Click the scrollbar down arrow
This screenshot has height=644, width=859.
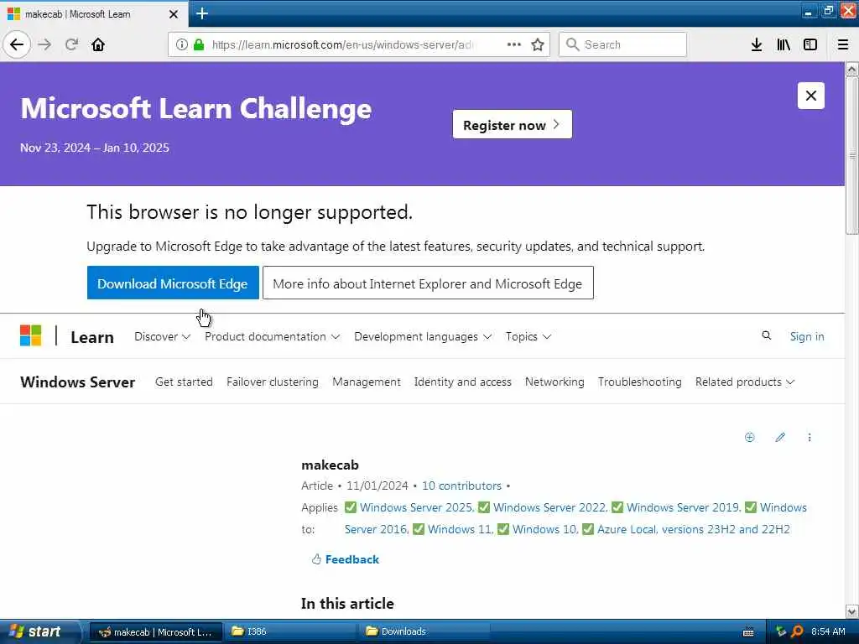click(x=851, y=611)
